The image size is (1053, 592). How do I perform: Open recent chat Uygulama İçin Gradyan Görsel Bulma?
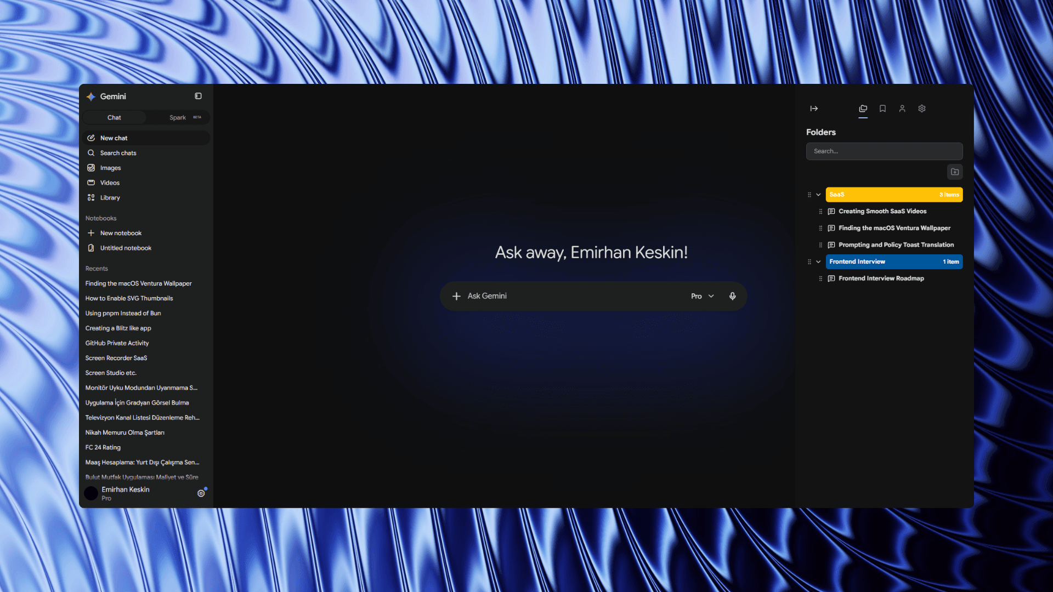click(137, 402)
